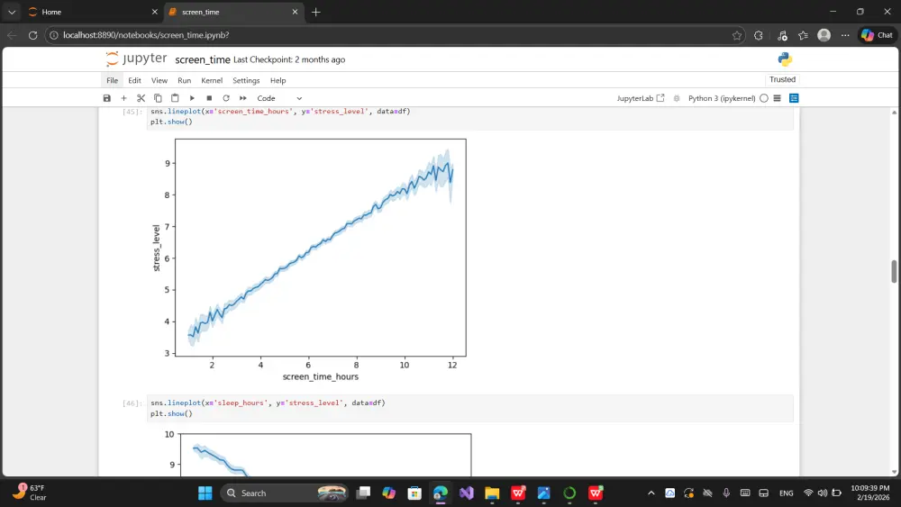Toggle the blue notebook tools panel icon

click(x=794, y=98)
